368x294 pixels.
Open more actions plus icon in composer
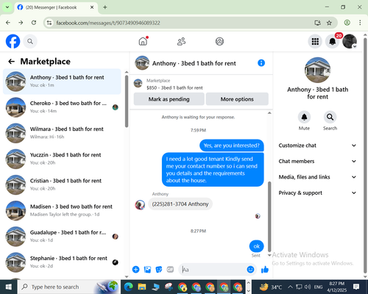(135, 270)
